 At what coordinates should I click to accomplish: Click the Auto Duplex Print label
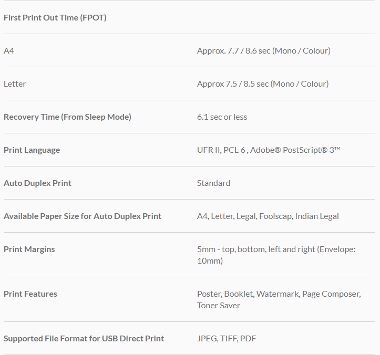37,183
